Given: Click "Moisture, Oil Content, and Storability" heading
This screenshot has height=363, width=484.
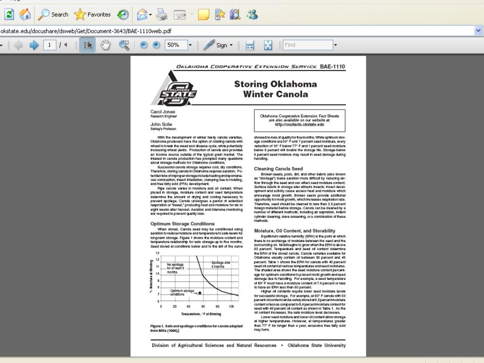Looking at the screenshot, I should [x=295, y=231].
